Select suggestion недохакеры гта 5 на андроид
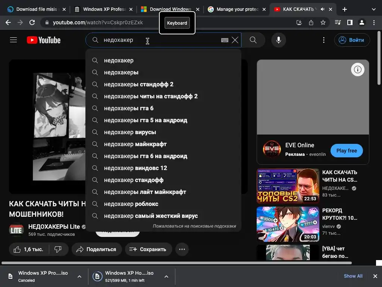 click(163, 120)
